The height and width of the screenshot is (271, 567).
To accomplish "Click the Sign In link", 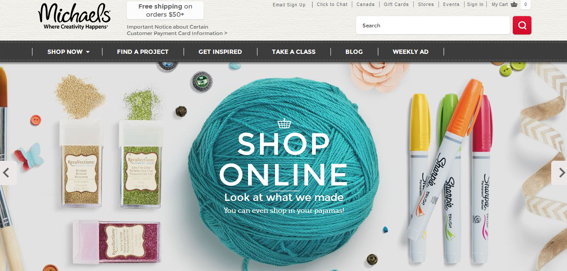I will pos(475,4).
